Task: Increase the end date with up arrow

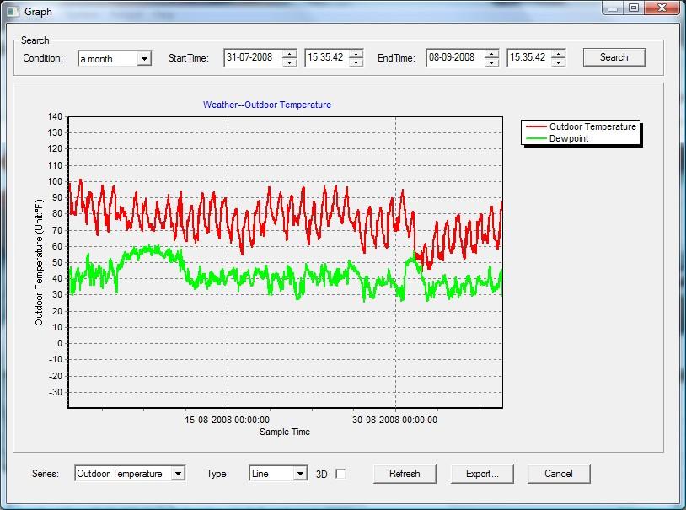Action: click(x=492, y=54)
